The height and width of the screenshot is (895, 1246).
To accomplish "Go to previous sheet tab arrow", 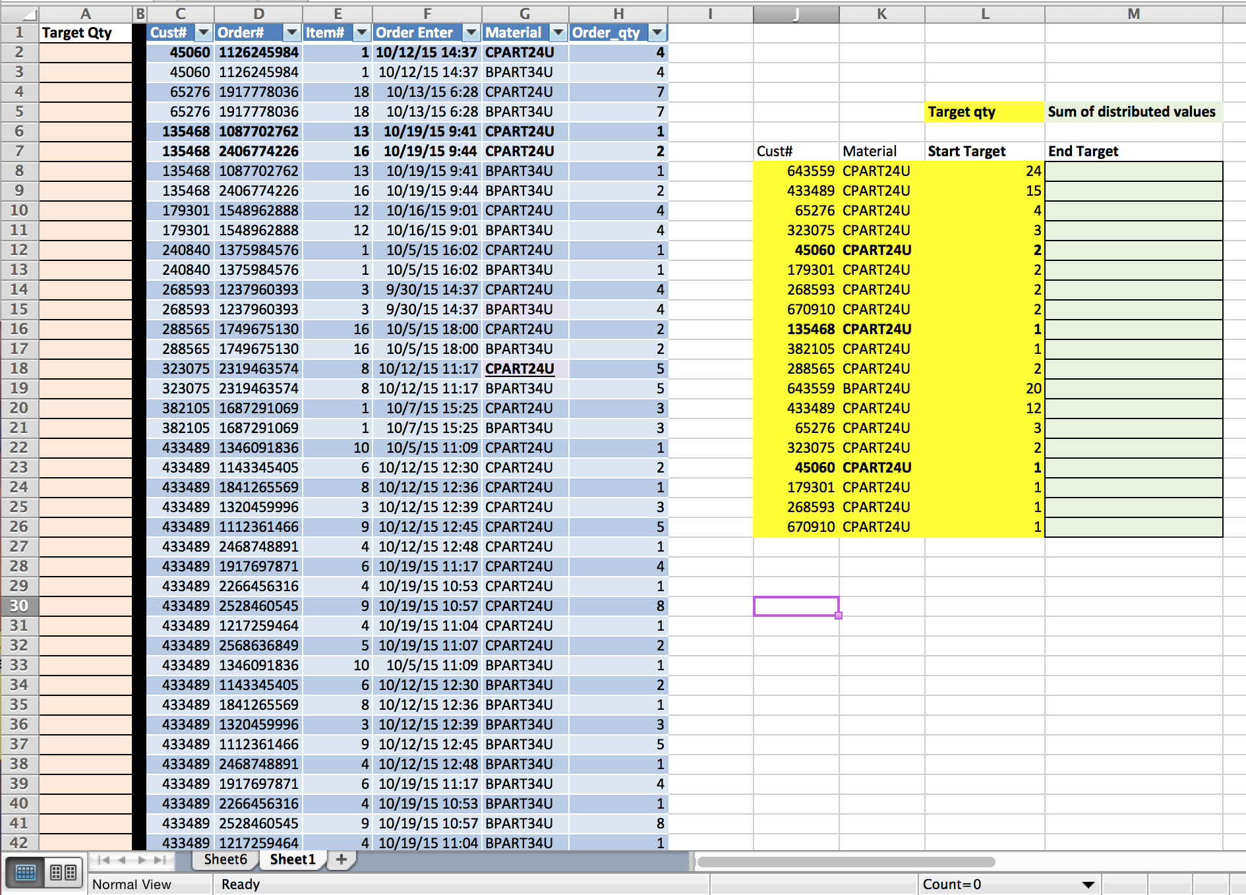I will click(122, 859).
